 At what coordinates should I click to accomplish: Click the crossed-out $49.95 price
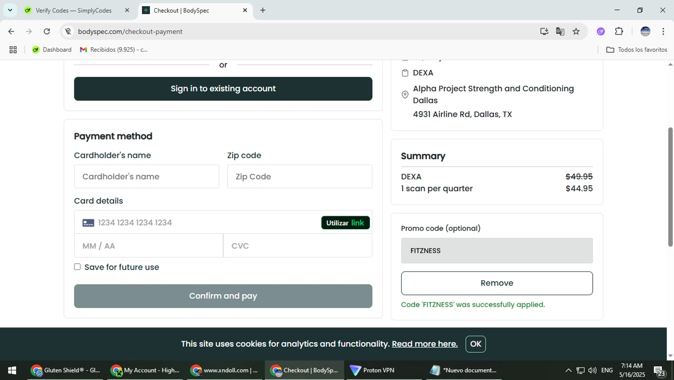(579, 177)
